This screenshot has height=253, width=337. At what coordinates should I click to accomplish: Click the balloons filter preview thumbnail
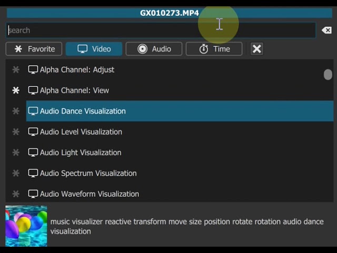(26, 226)
